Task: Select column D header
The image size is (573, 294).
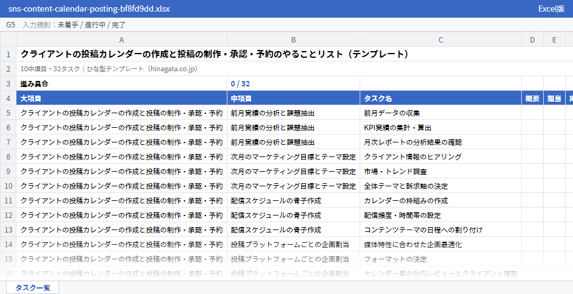Action: (x=532, y=40)
